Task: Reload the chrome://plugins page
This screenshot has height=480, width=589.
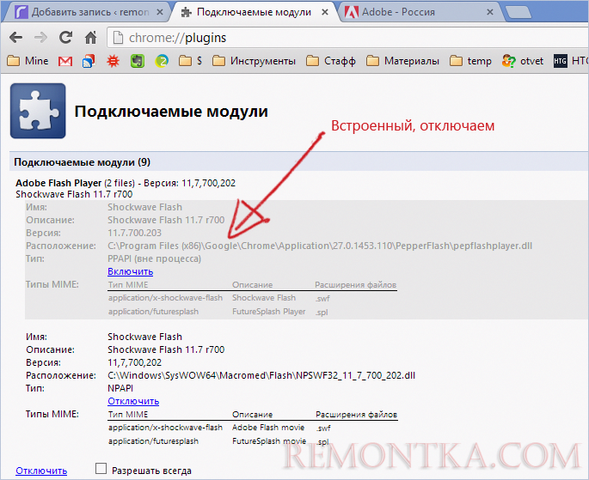Action: (x=65, y=37)
